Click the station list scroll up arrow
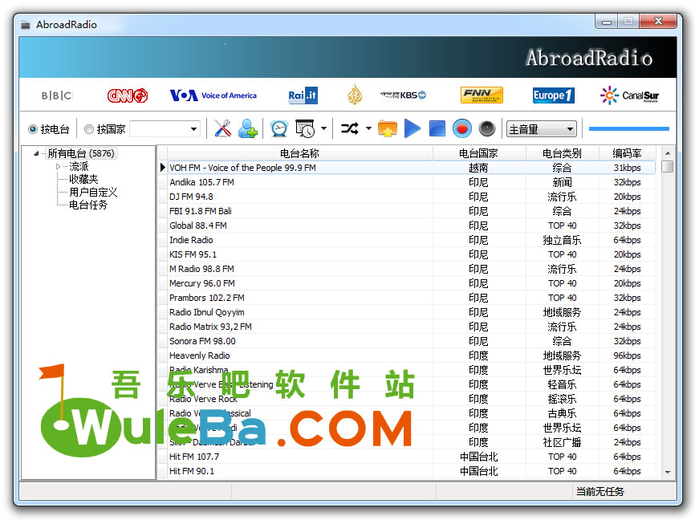 668,153
